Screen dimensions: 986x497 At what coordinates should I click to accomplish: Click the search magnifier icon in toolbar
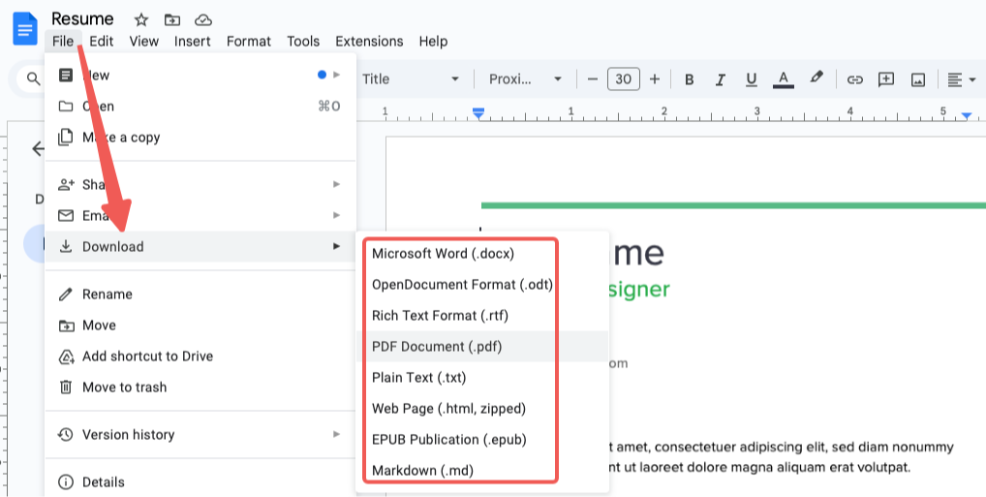click(x=33, y=78)
